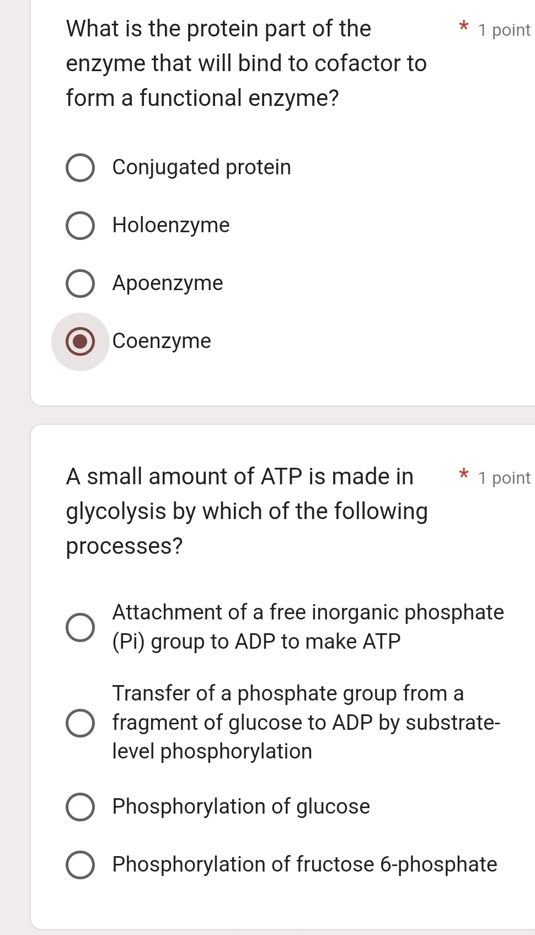Click the second question's required asterisk
Screen dimensions: 535x935
[x=464, y=474]
